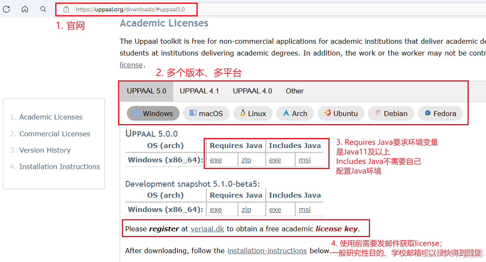Jump to Commercial Licenses in sidebar
Image resolution: width=486 pixels, height=262 pixels.
tap(55, 134)
